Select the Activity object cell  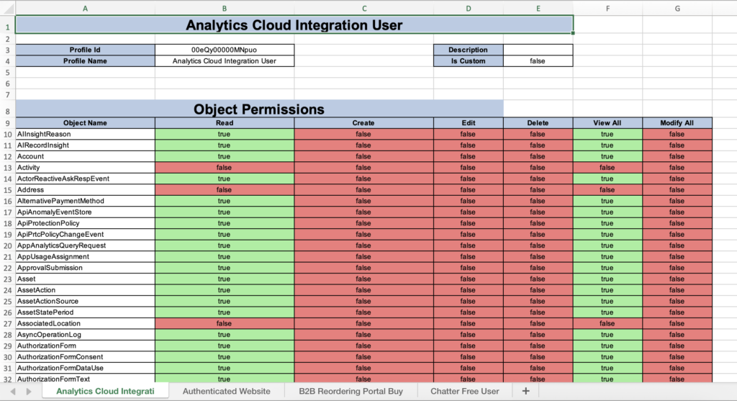tap(85, 168)
